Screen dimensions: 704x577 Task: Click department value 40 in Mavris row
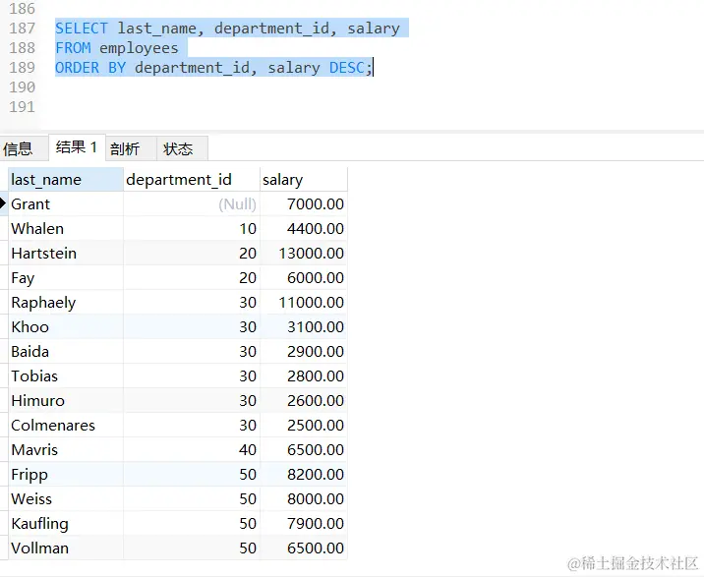click(192, 450)
